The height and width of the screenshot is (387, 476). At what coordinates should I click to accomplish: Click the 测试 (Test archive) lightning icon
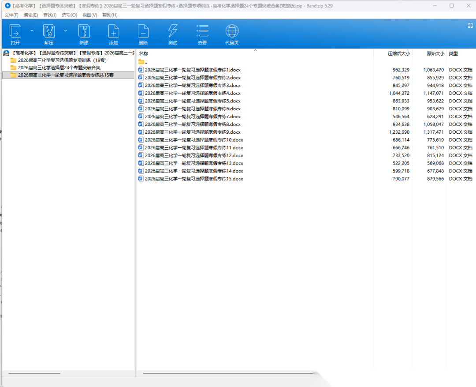click(x=173, y=32)
